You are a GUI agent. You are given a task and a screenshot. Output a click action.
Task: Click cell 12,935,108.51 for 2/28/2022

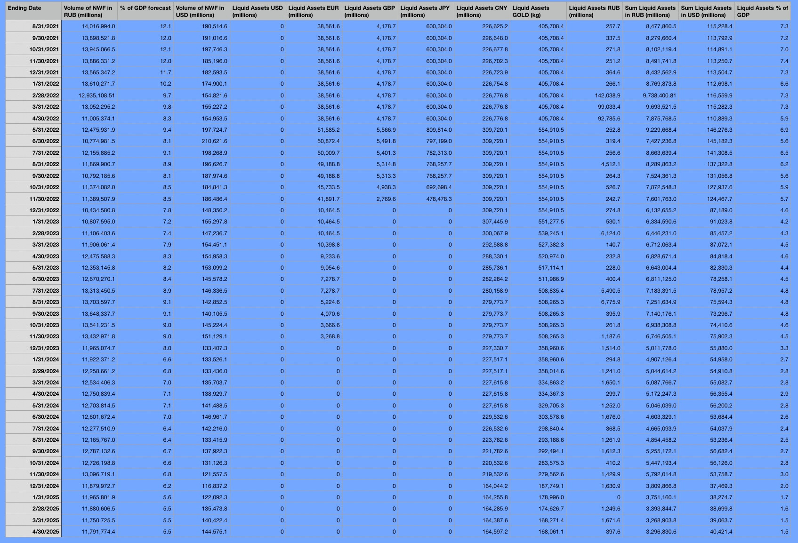[89, 95]
